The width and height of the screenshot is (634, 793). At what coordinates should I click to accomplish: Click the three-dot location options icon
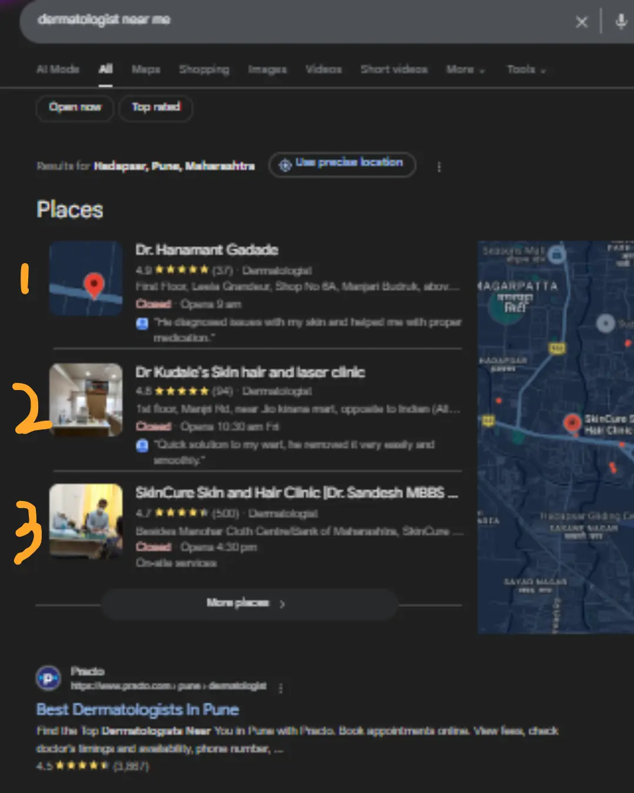[439, 167]
